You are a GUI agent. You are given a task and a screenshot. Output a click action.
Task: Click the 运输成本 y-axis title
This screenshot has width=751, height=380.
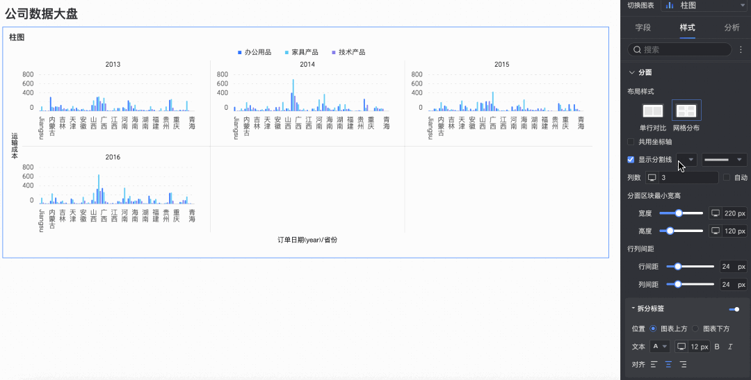pos(15,146)
